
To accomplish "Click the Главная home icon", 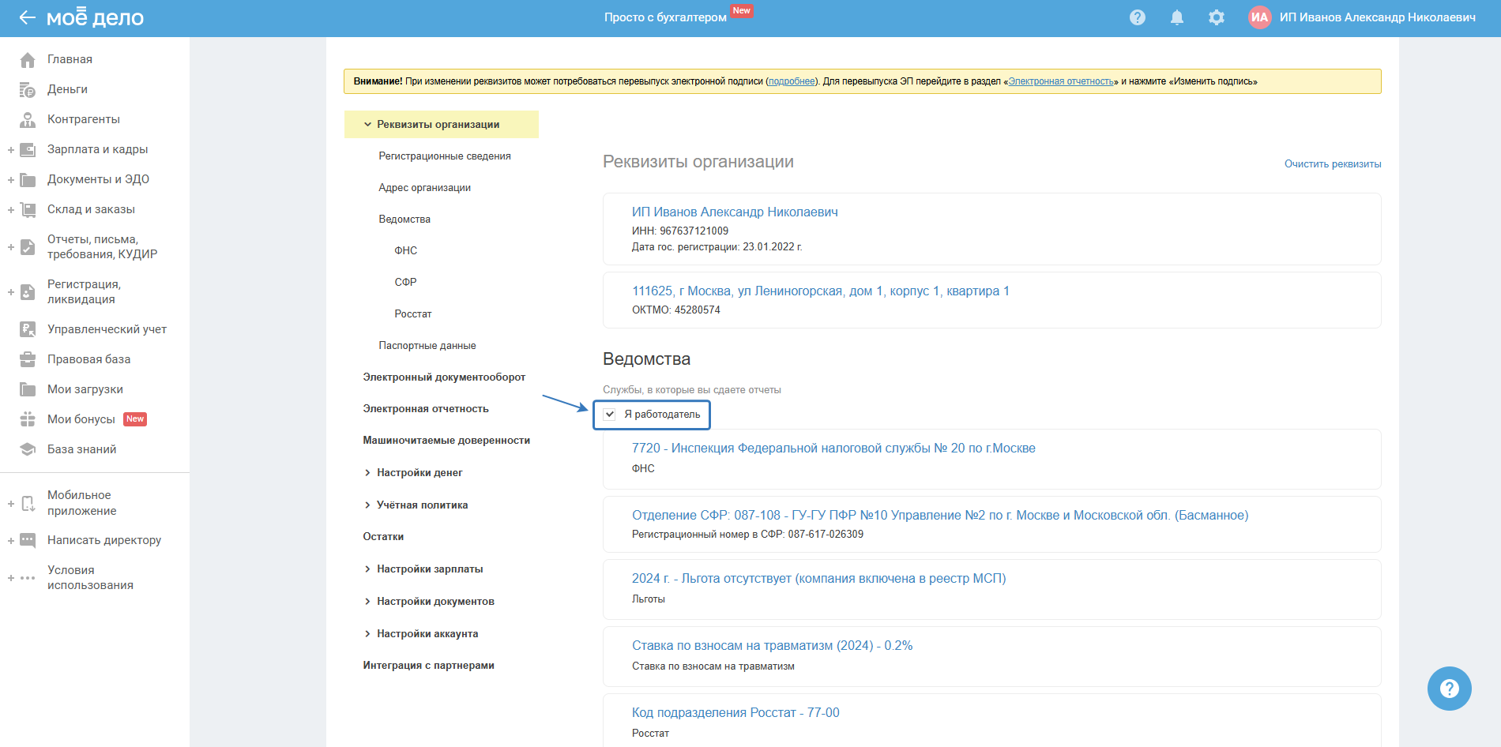I will (28, 59).
